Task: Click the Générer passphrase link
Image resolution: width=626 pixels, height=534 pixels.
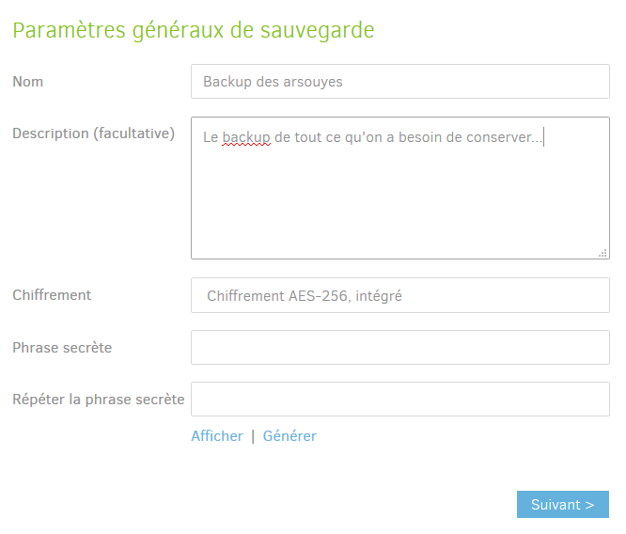Action: click(x=290, y=435)
